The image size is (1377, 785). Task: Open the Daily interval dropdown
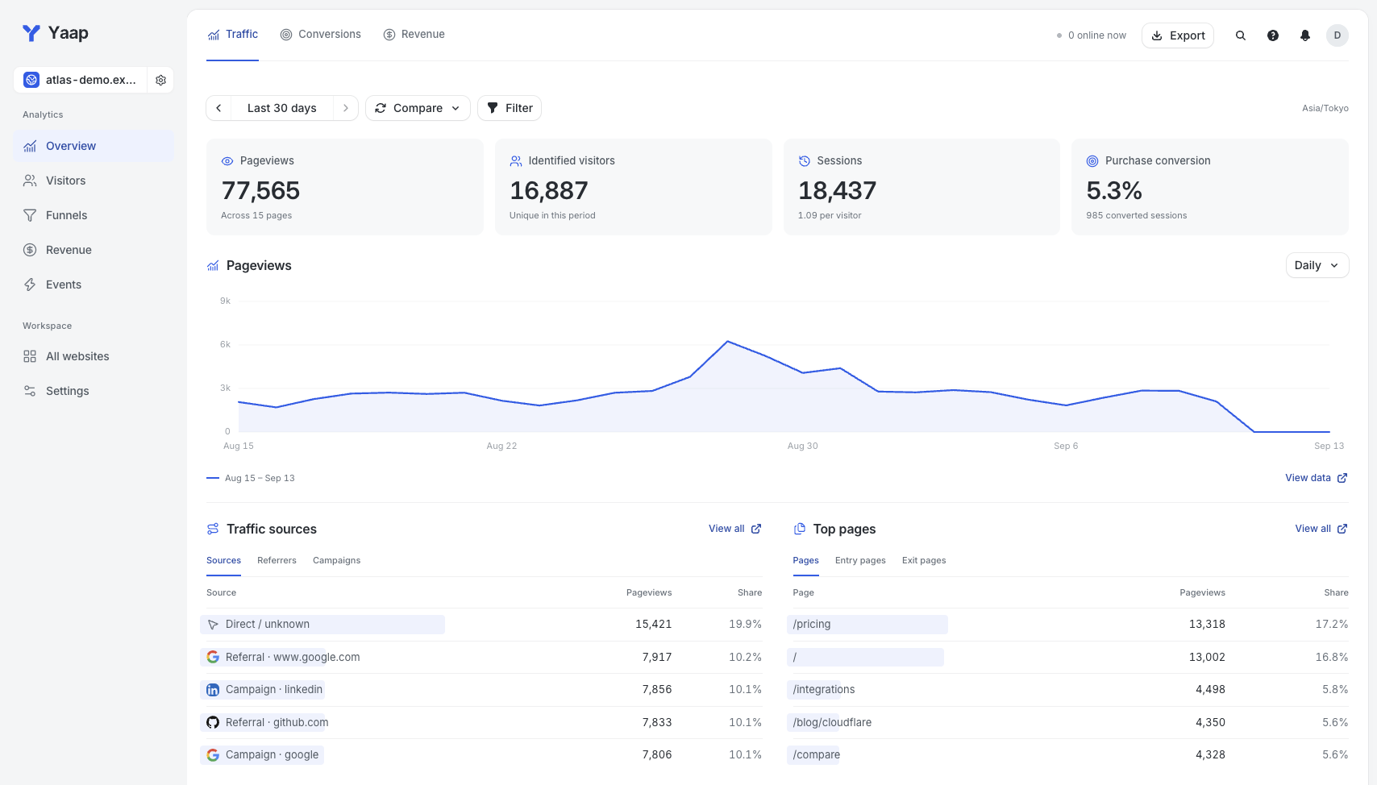[1317, 265]
